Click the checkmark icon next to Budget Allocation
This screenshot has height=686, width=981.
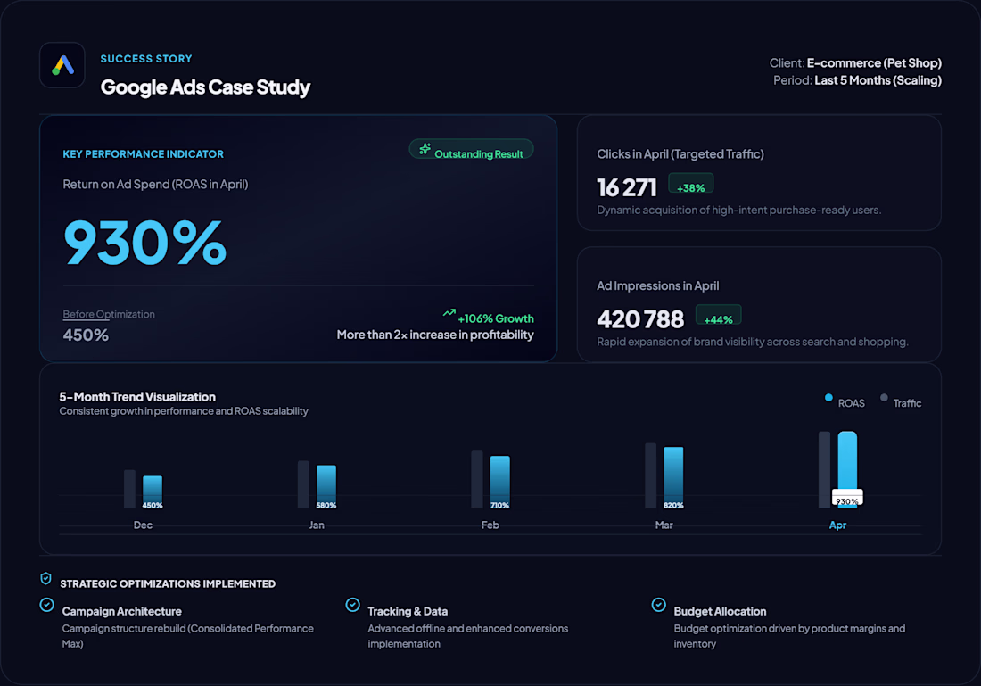659,605
